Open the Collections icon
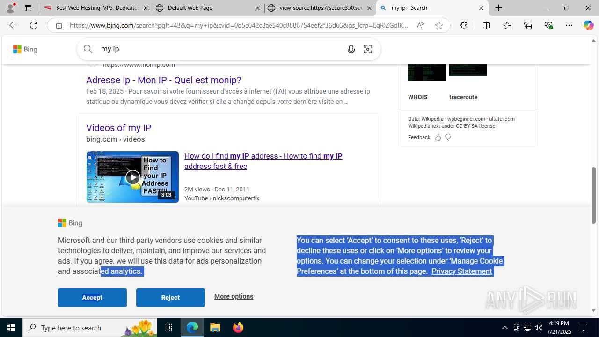 [528, 25]
